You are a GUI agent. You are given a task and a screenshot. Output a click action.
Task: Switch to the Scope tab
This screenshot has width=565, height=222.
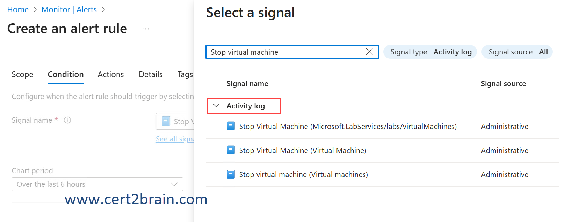(22, 75)
